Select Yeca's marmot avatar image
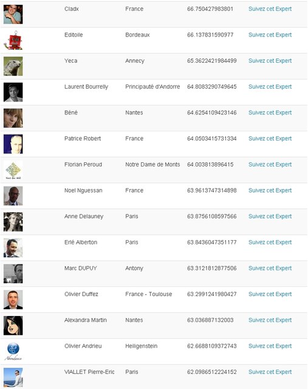This screenshot has width=308, height=389. pyautogui.click(x=13, y=66)
